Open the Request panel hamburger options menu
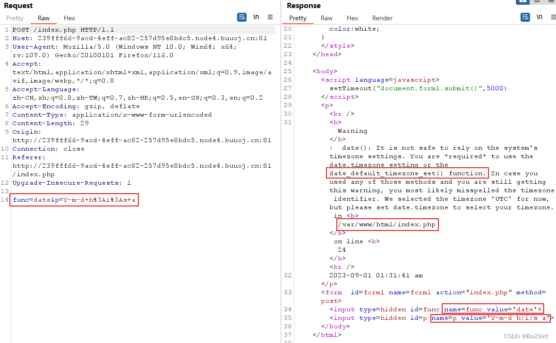 click(270, 17)
